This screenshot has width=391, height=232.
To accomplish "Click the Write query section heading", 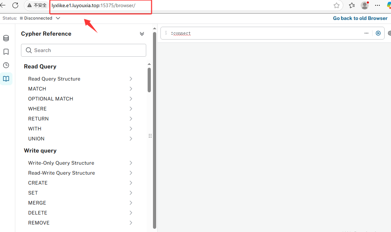I will pos(40,151).
